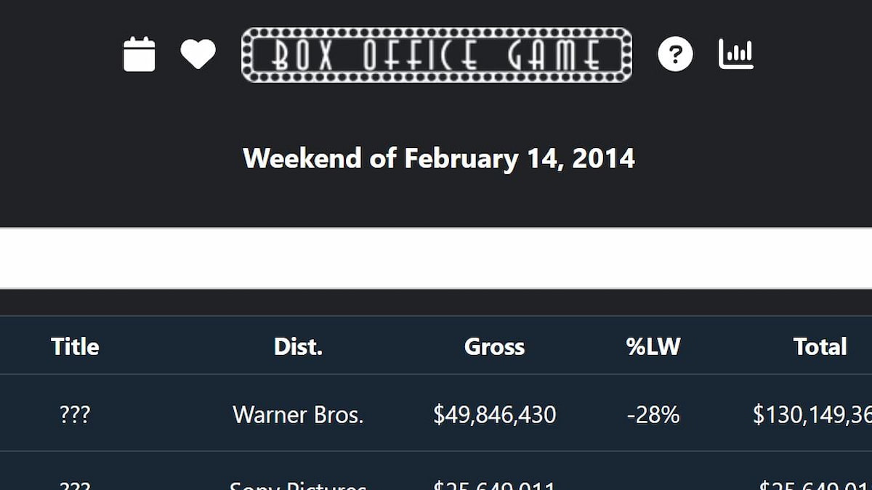This screenshot has height=490, width=872.
Task: Click the $49,846,430 gross value
Action: coord(494,415)
